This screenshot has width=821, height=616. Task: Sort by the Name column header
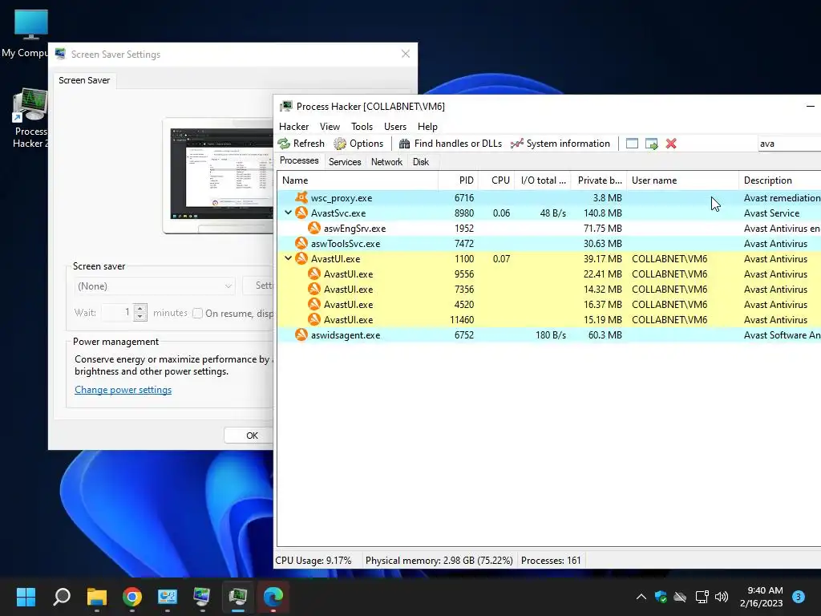(358, 180)
